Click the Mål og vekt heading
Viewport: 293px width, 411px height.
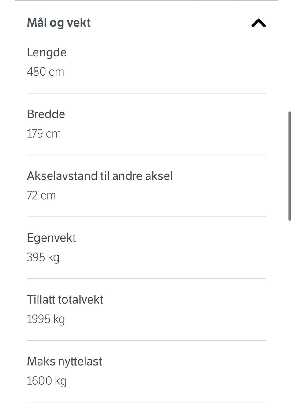(x=59, y=23)
